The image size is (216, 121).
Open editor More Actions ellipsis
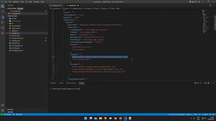click(213, 5)
